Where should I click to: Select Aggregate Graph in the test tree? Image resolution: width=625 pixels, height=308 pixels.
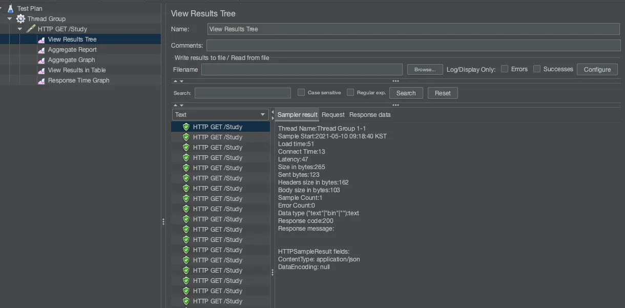click(x=72, y=60)
